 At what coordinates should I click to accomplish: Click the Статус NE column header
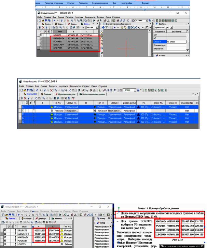coord(71,103)
